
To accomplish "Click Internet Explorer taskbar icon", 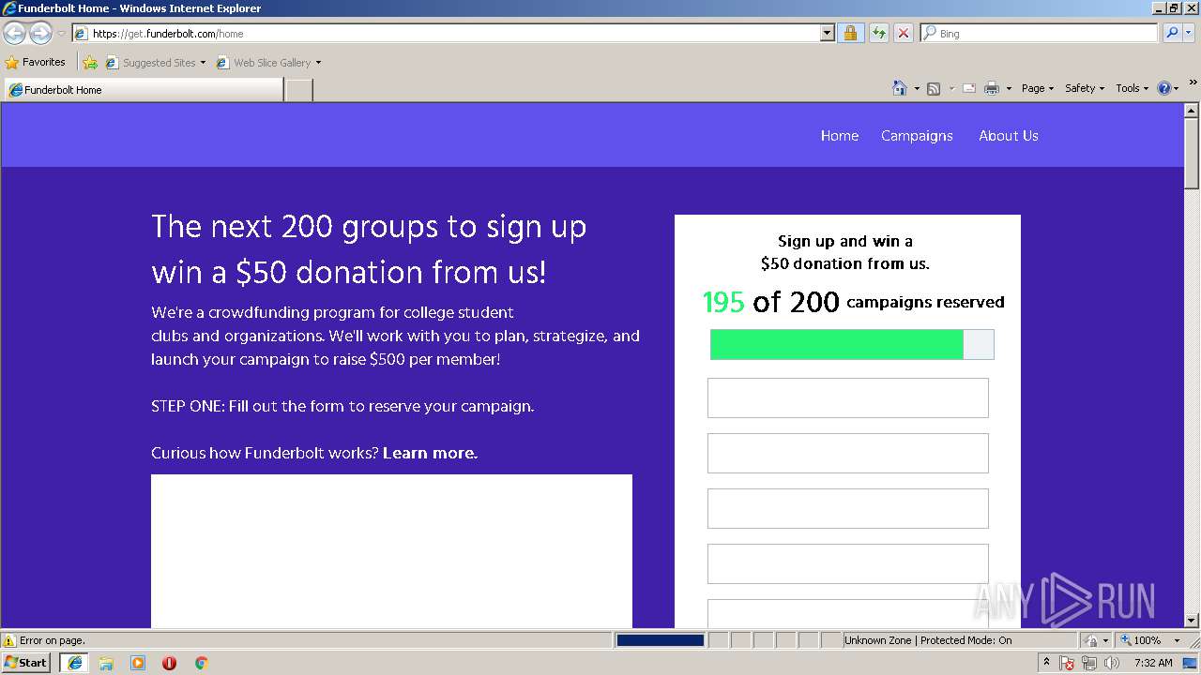I will tap(75, 663).
